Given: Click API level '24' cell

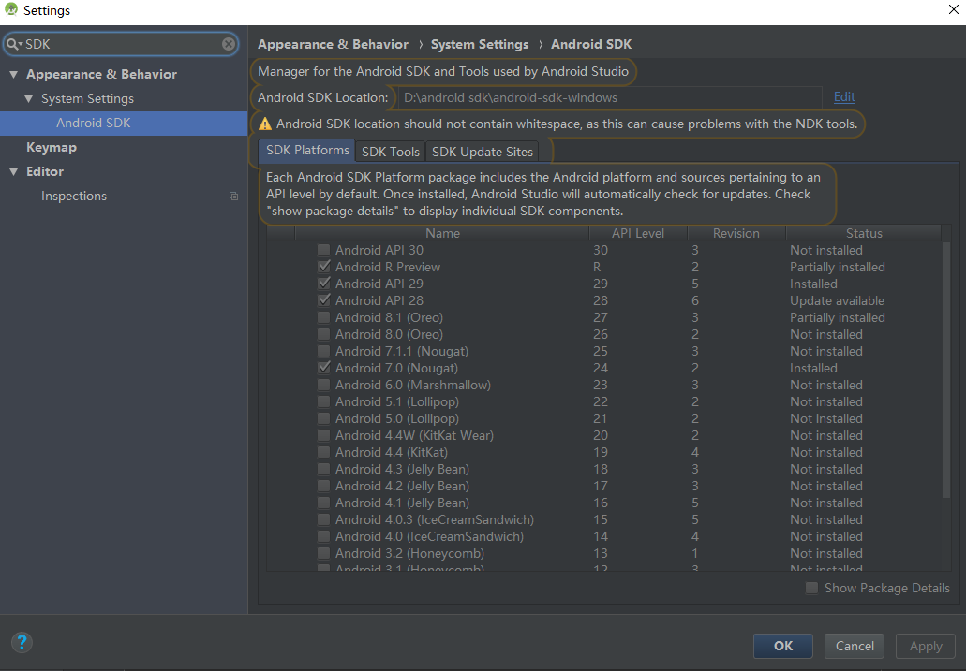Looking at the screenshot, I should click(600, 368).
